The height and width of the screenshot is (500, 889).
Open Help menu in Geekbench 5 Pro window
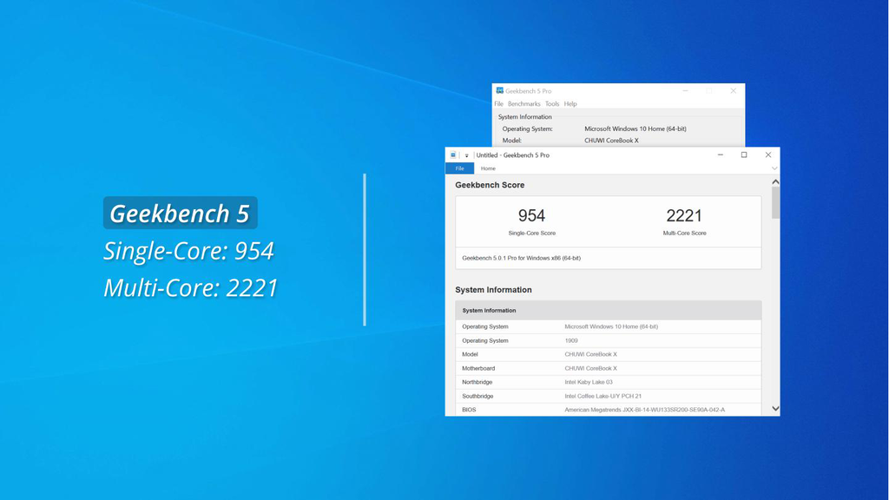(x=570, y=104)
